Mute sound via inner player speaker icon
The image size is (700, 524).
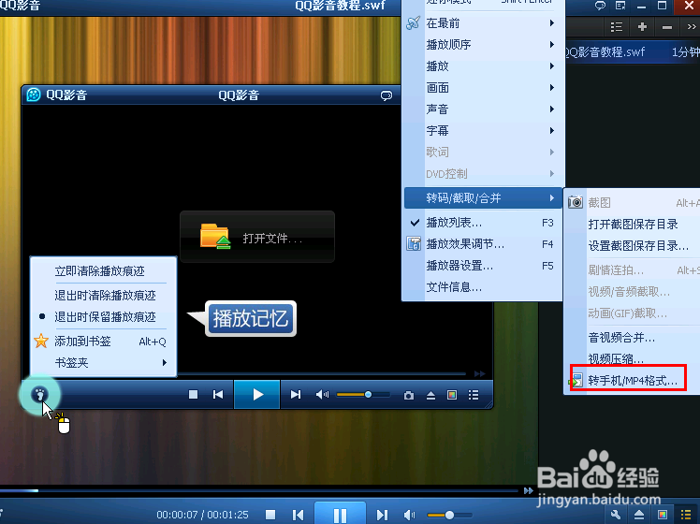click(322, 395)
